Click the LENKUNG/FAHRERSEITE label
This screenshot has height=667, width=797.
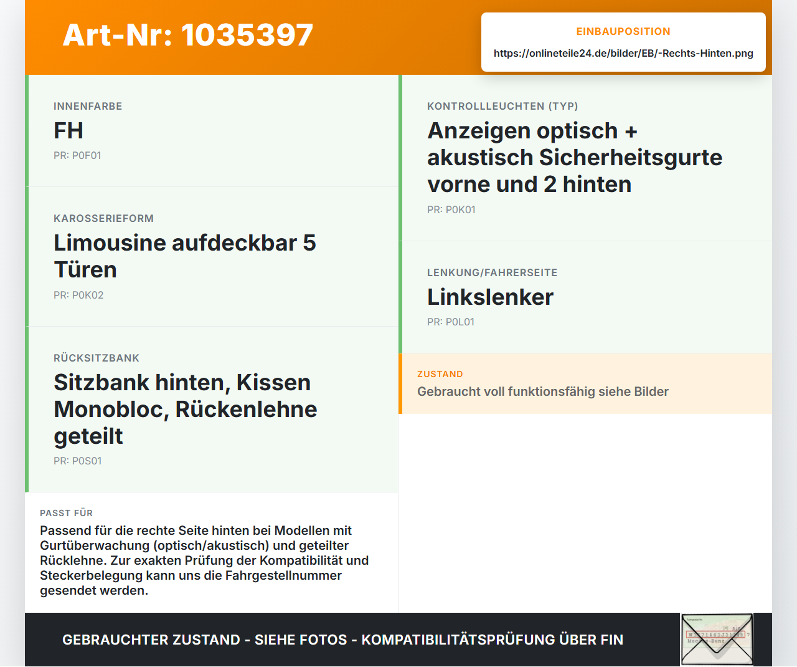pos(493,272)
